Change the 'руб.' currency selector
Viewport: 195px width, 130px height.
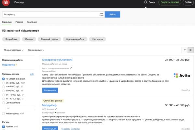click(32, 74)
